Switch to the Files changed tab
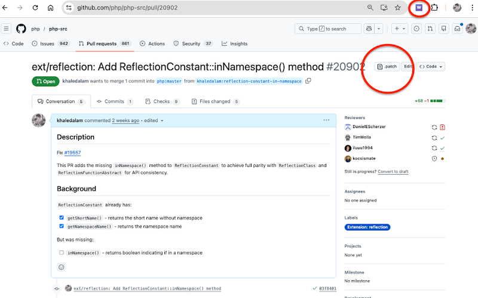Screen dimensions: 478x298 (x=215, y=101)
